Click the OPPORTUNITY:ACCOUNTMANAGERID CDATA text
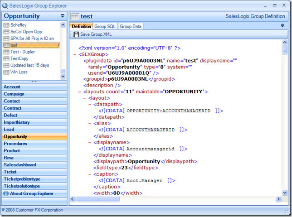The image size is (292, 217). pos(169,111)
